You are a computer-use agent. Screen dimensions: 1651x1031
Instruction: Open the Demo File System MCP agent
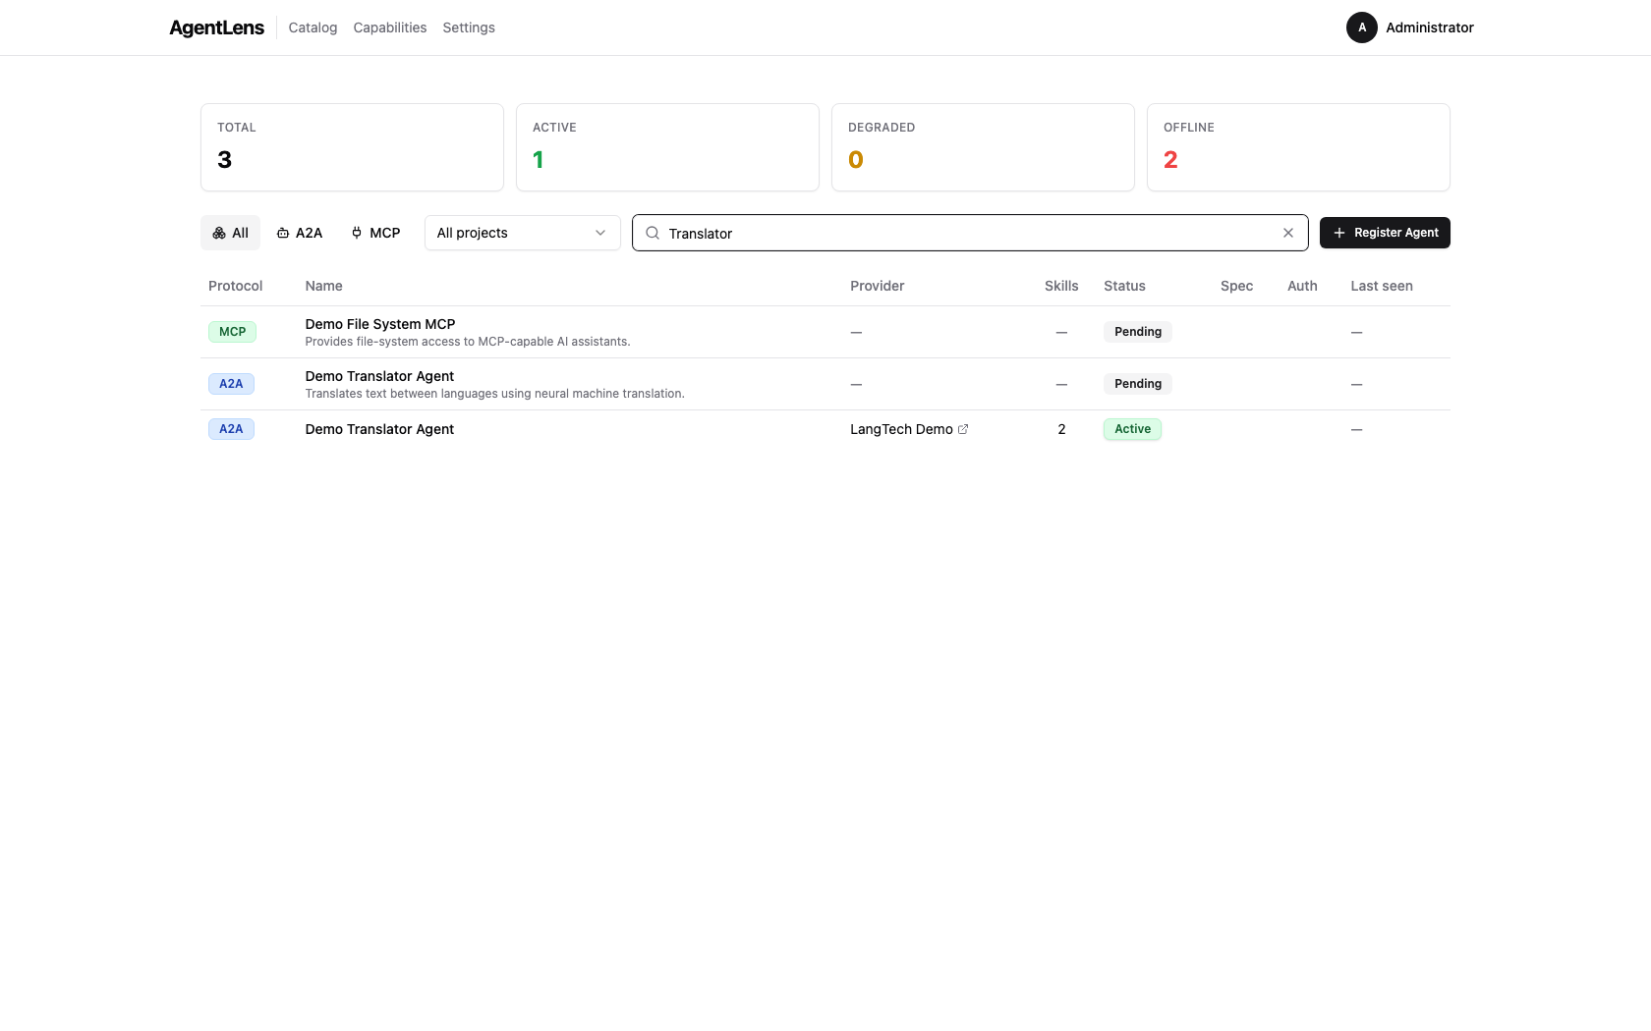click(x=379, y=324)
